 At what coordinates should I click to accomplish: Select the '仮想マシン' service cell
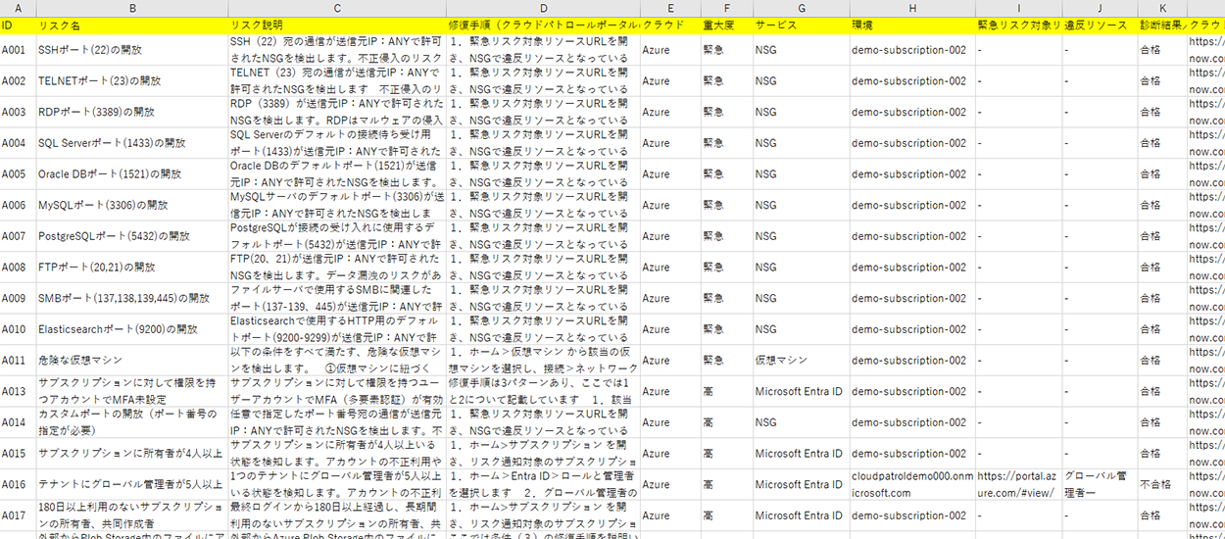(x=801, y=361)
